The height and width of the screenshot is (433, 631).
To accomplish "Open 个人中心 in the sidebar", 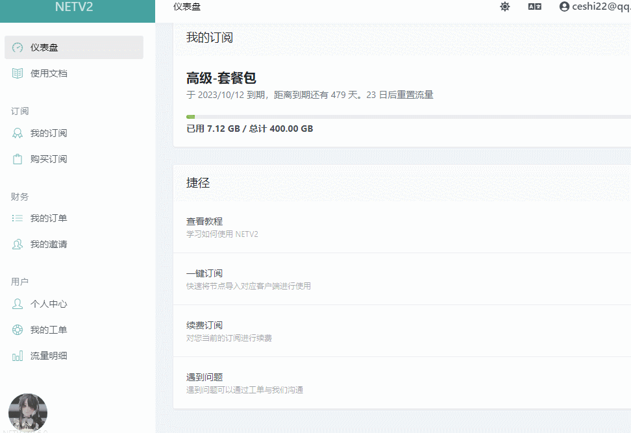I will point(74,304).
